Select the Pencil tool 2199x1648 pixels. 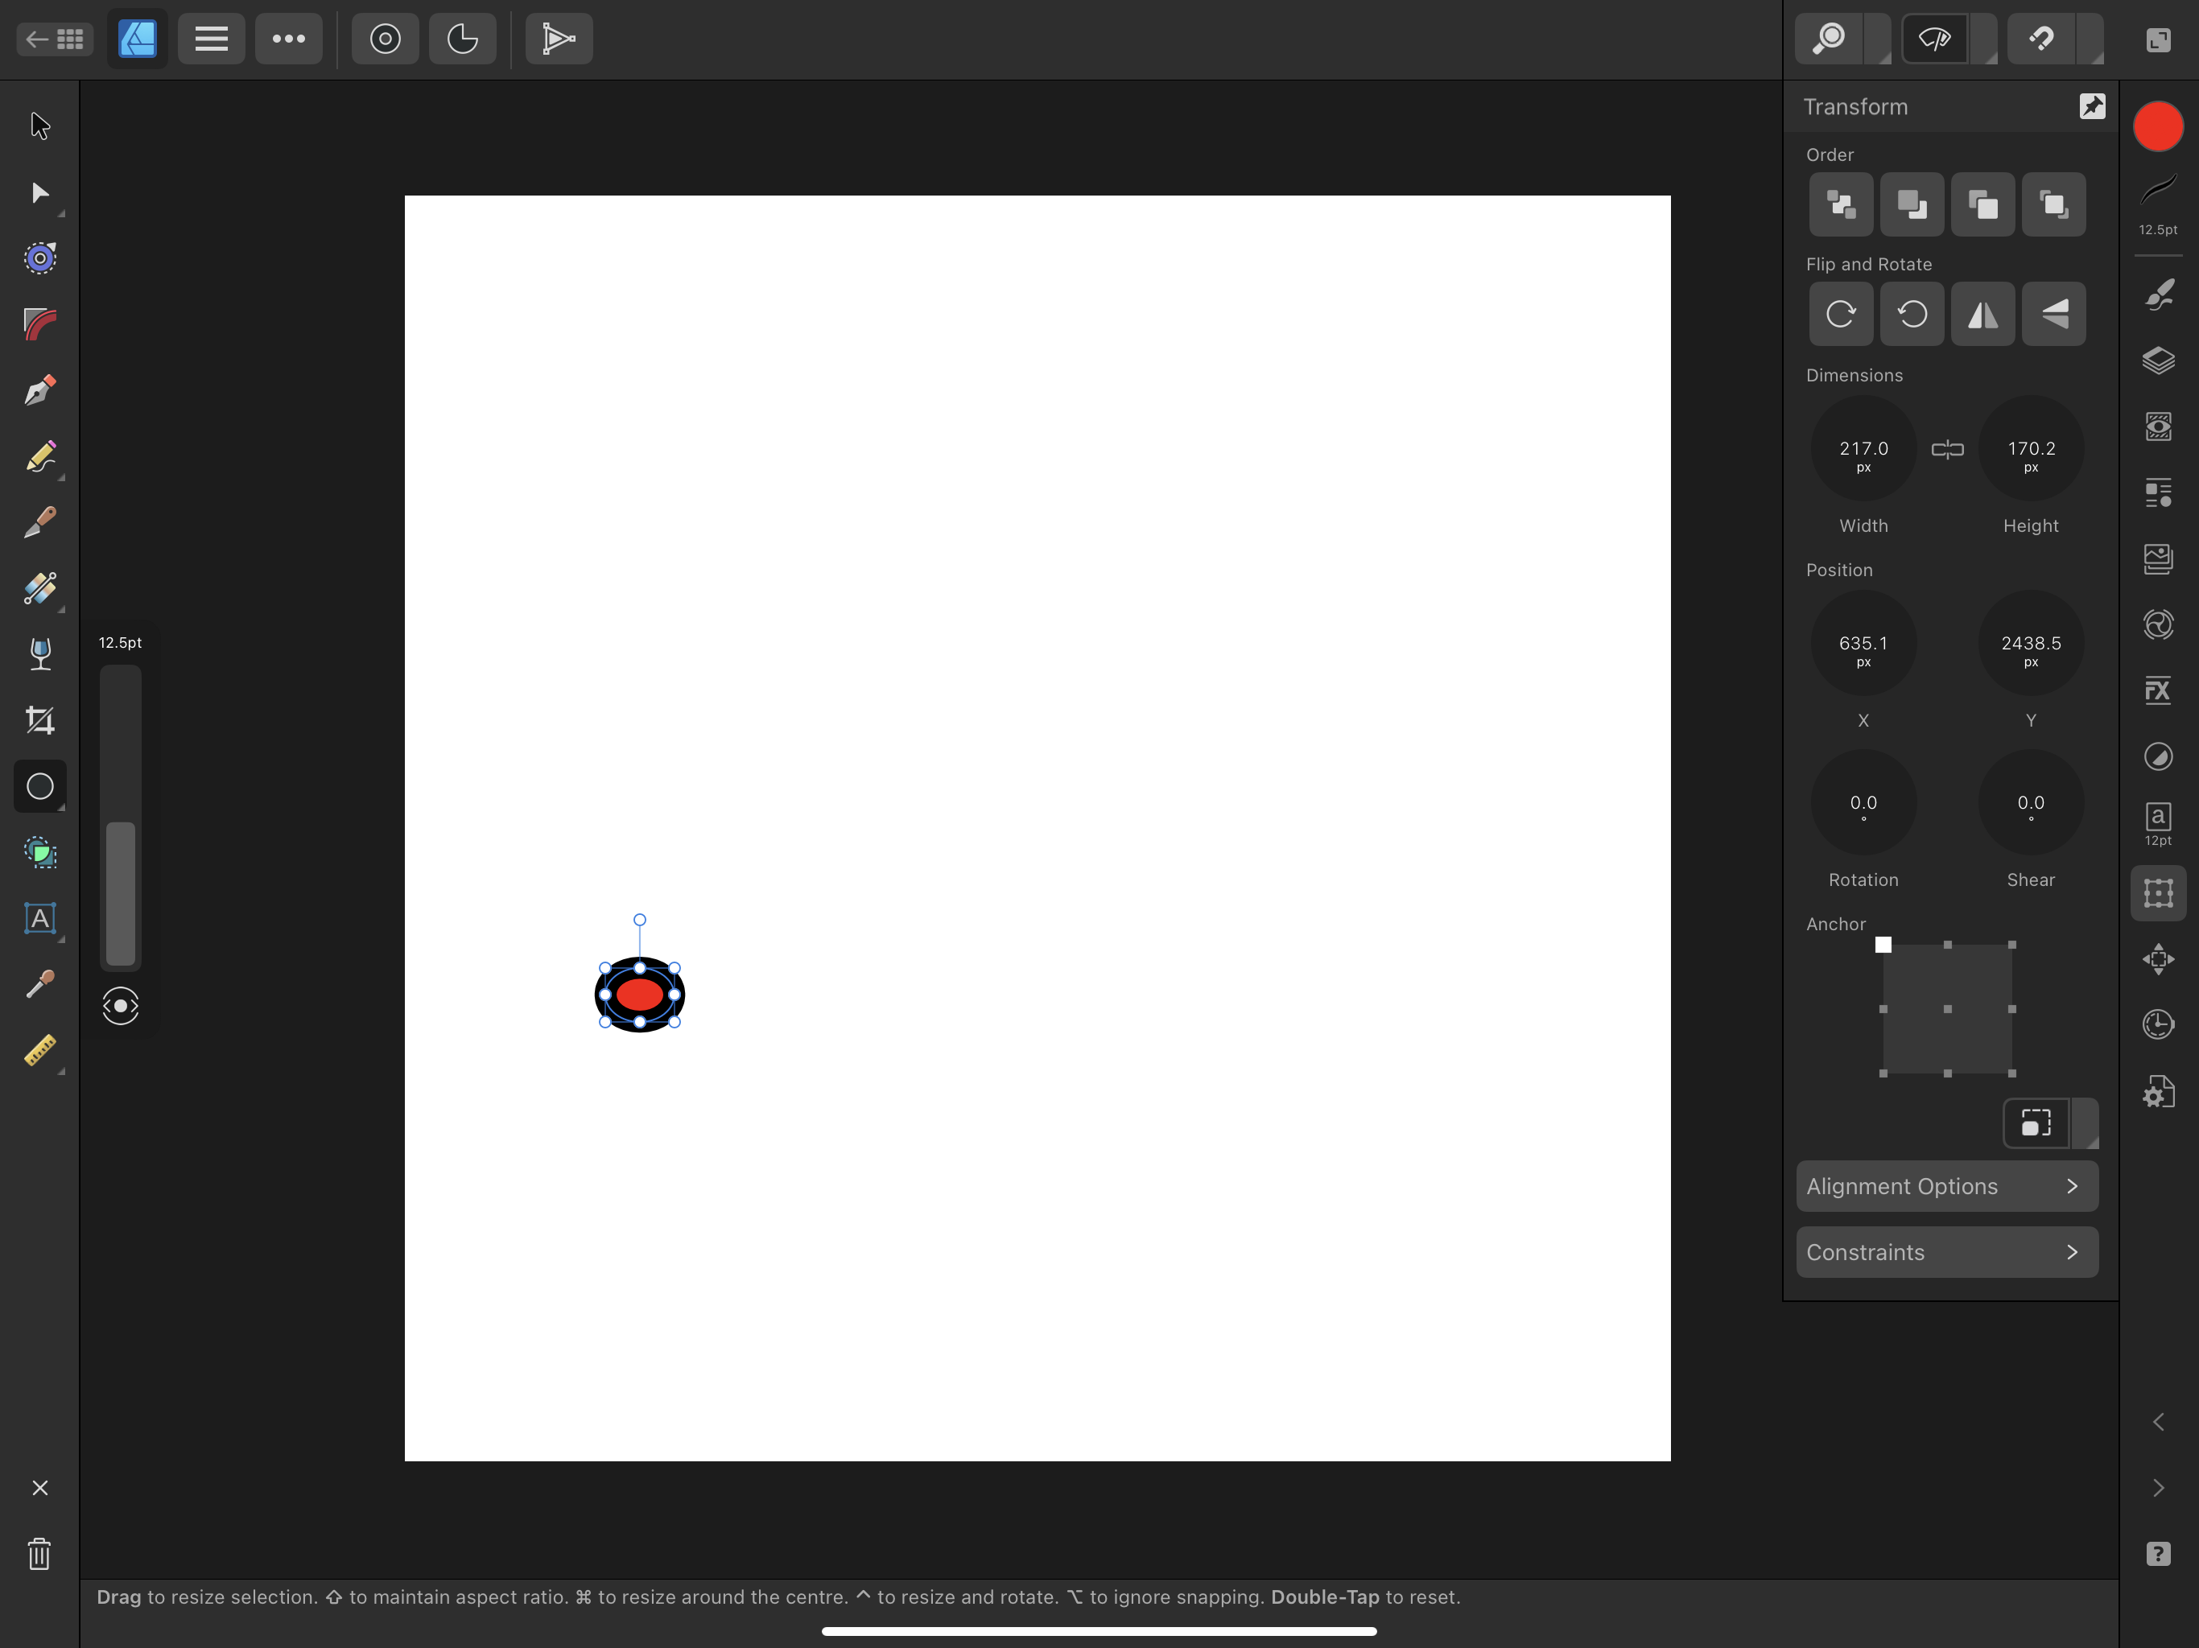click(x=39, y=457)
